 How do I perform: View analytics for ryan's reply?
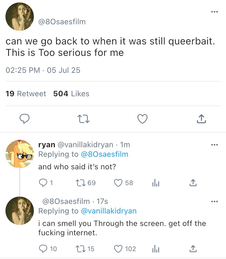155,183
